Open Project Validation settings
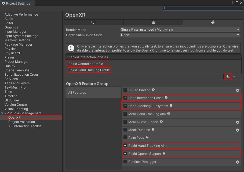This screenshot has height=172, width=244. point(21,122)
